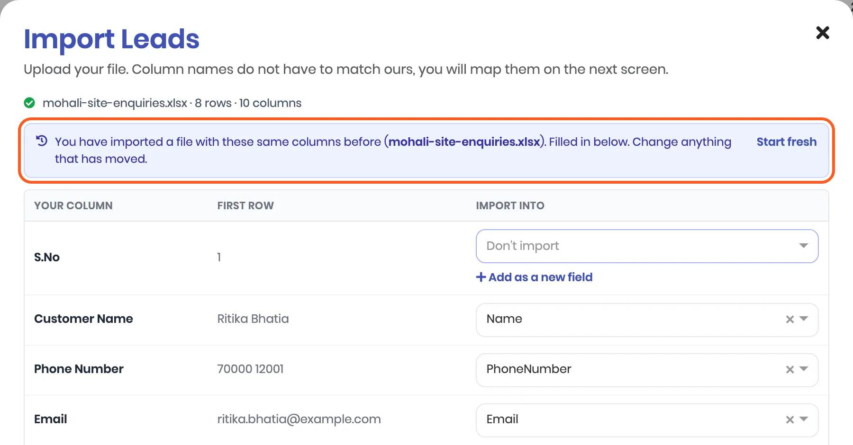Viewport: 853px width, 445px height.
Task: Click the YOUR COLUMN header
Action: pyautogui.click(x=73, y=205)
